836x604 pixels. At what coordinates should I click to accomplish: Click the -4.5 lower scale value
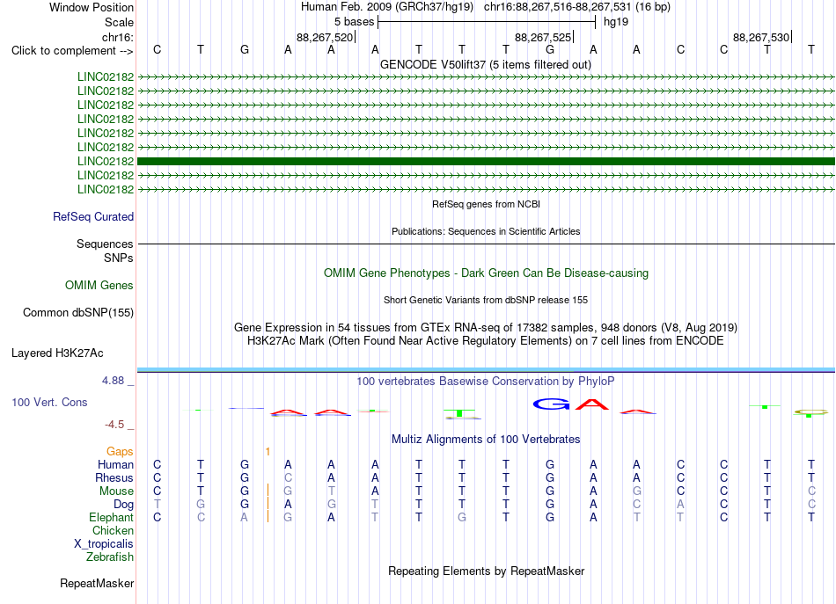coord(114,425)
